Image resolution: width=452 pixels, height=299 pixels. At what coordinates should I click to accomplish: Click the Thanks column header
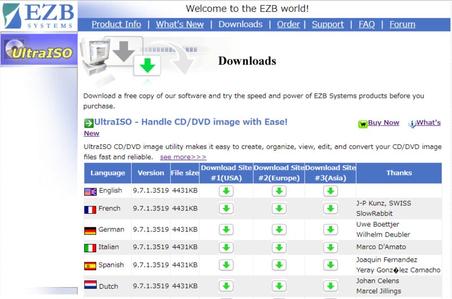(399, 173)
